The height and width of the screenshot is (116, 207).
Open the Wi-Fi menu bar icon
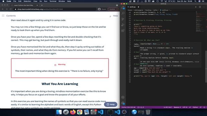point(162,1)
